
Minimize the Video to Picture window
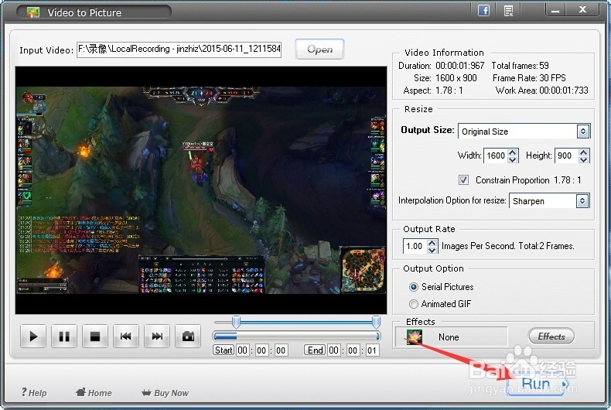coord(555,10)
